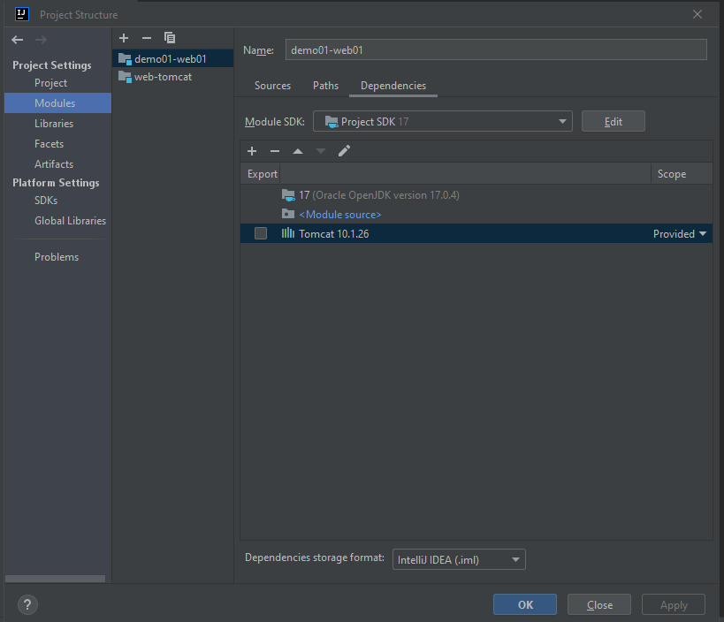Open the Problems section
Image resolution: width=724 pixels, height=622 pixels.
click(57, 256)
